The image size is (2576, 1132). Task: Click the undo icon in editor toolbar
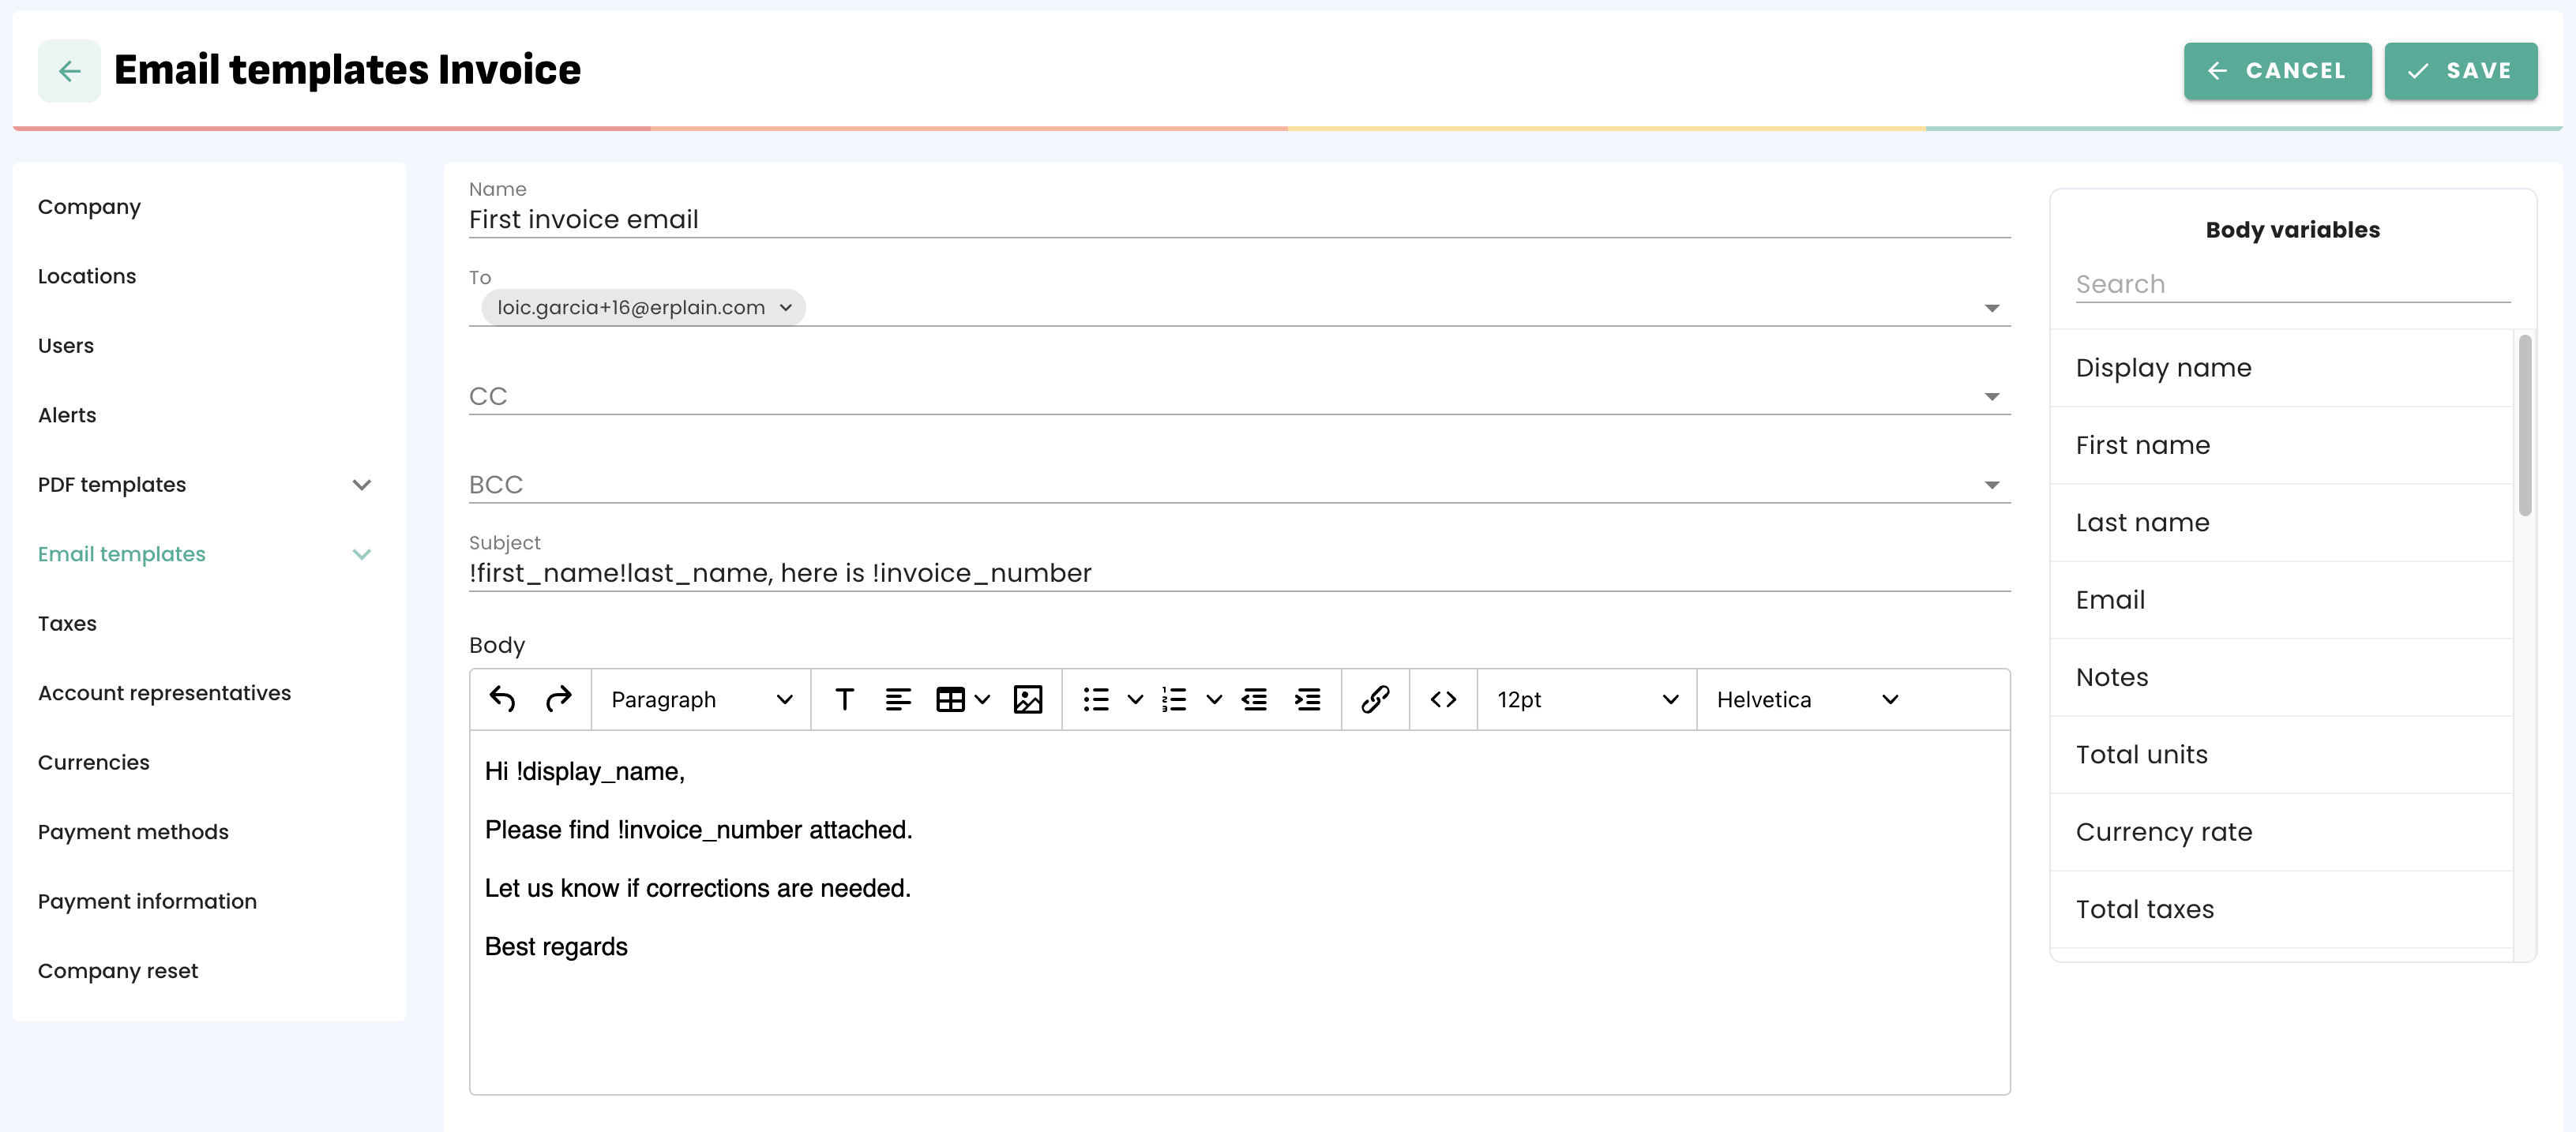502,699
